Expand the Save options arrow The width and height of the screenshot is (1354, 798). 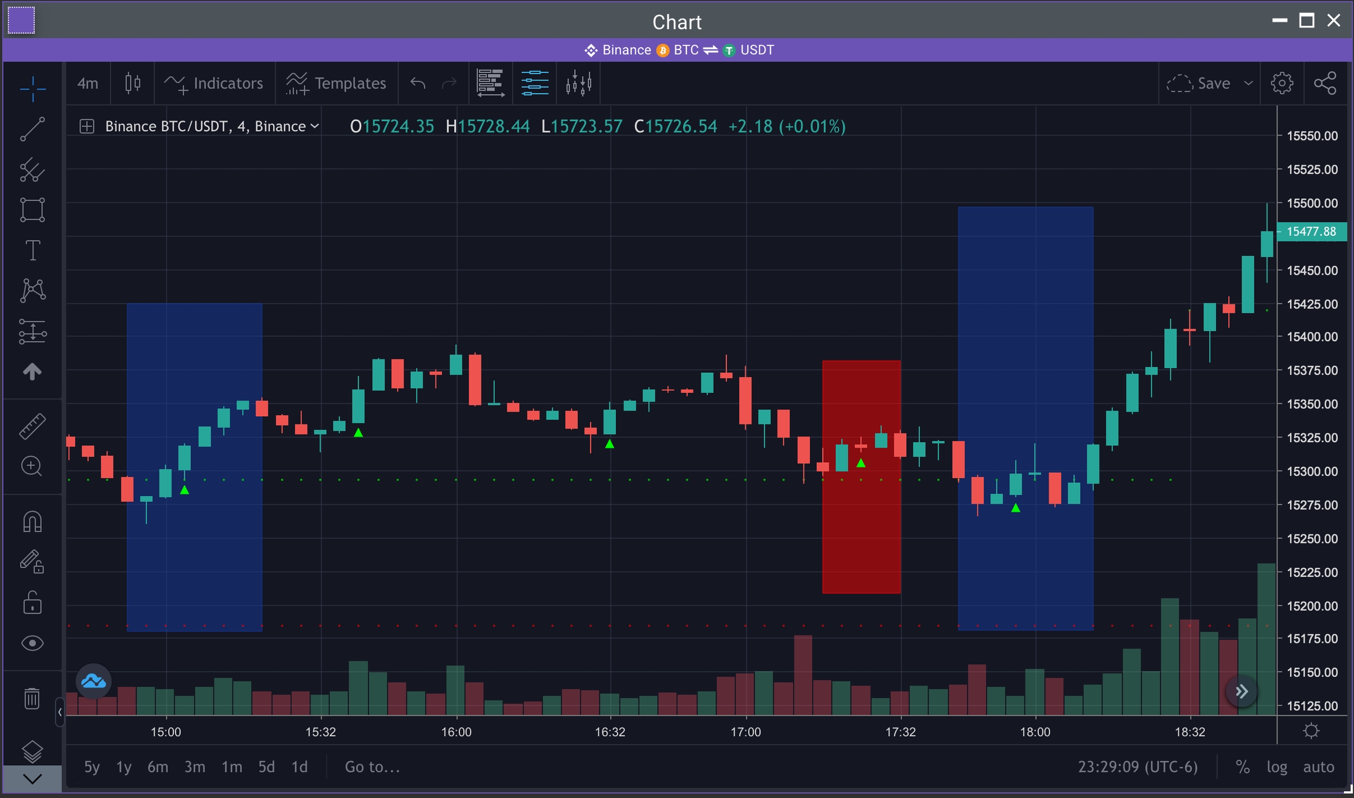point(1248,84)
